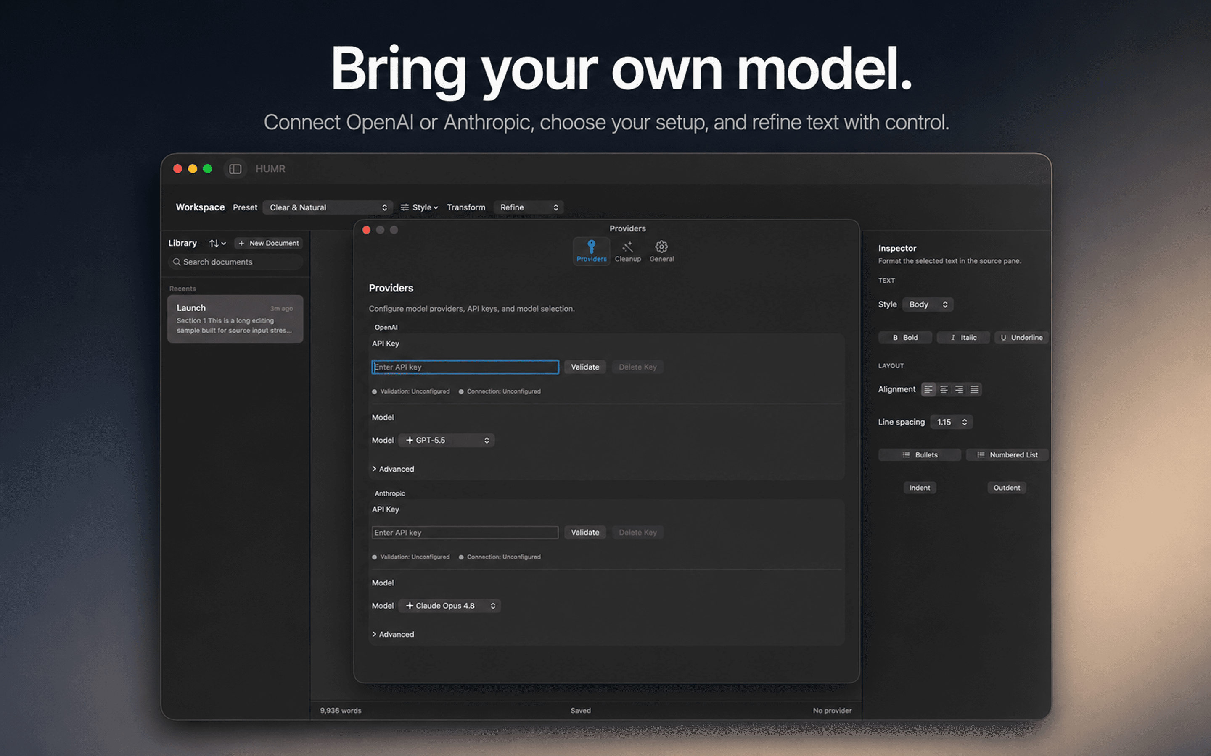Click the 9,936 words status text
Image resolution: width=1211 pixels, height=756 pixels.
(x=341, y=711)
